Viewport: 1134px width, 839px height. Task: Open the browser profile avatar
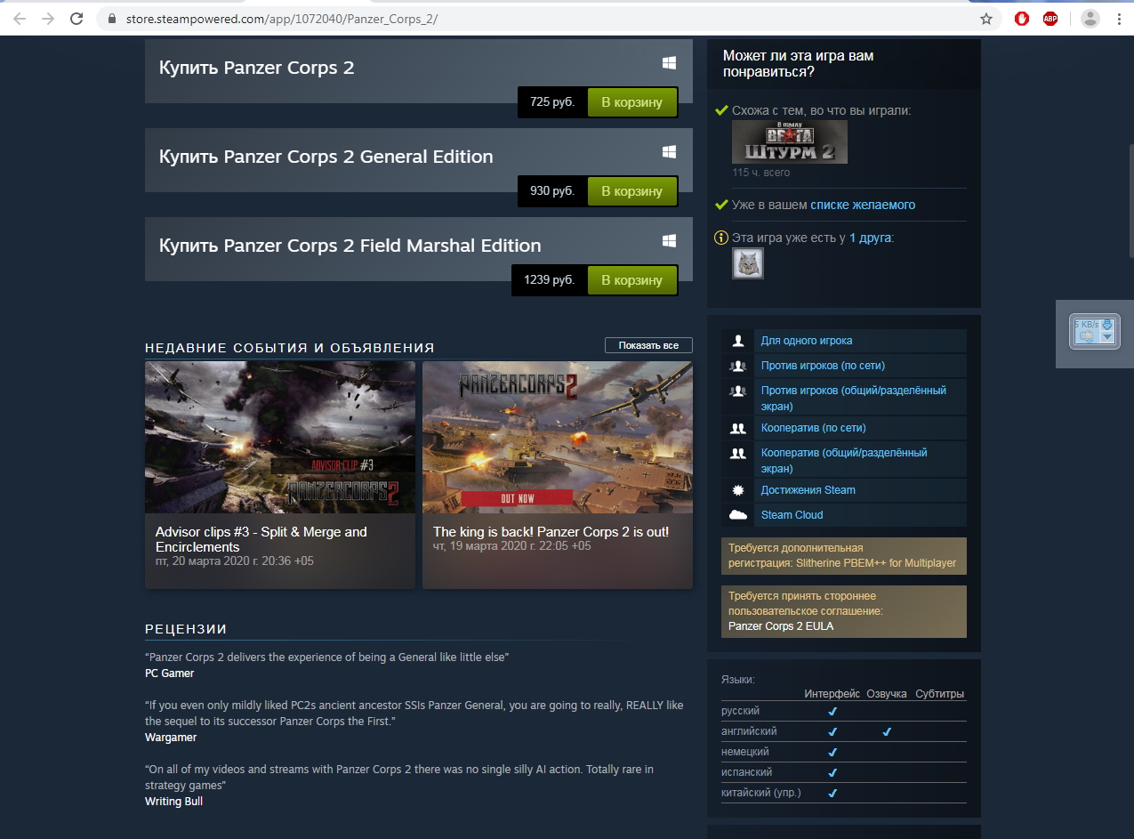coord(1090,19)
